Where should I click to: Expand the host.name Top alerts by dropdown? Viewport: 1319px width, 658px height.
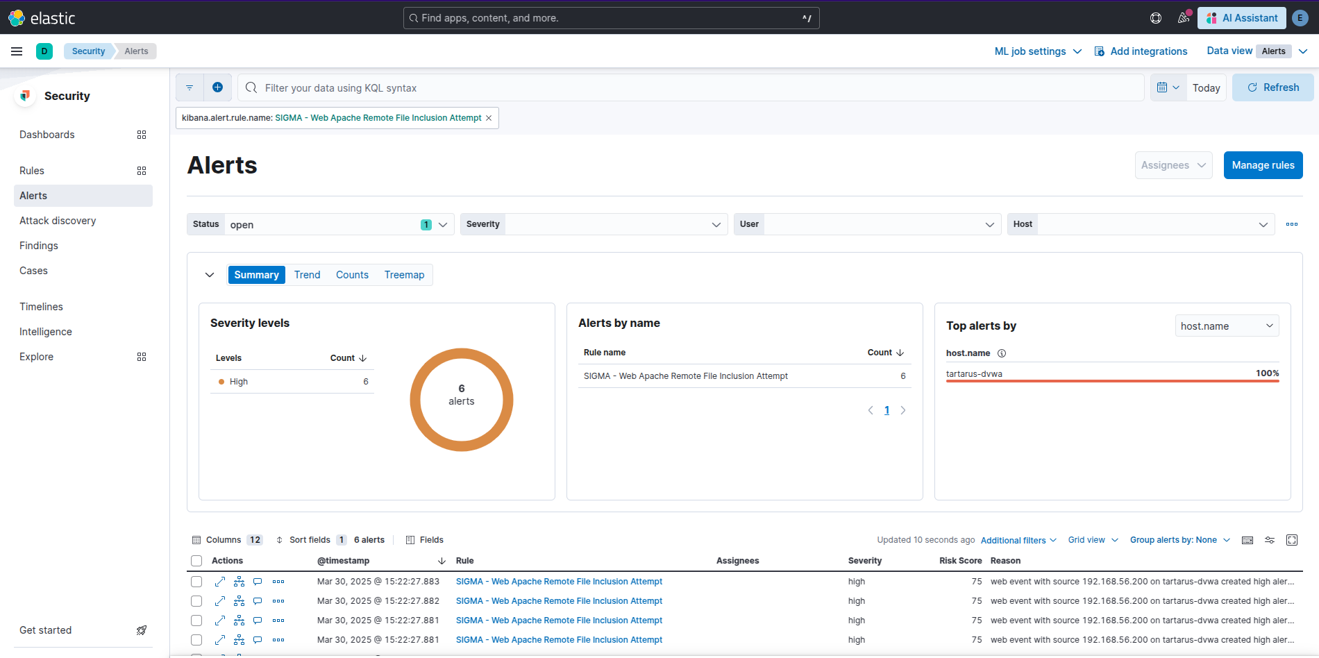(1227, 326)
